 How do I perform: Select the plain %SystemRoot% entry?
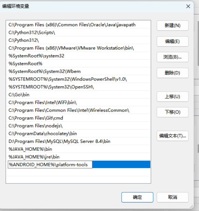(78, 63)
